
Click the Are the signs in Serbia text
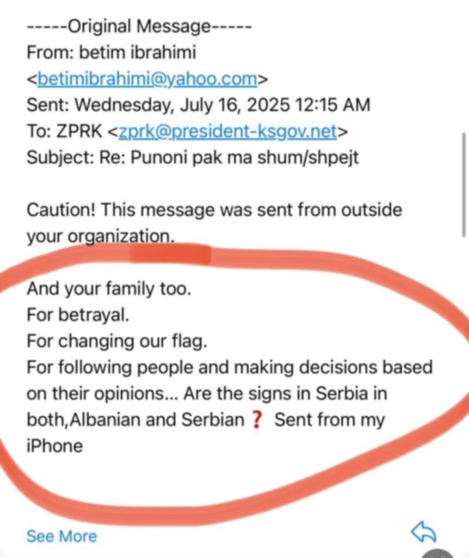click(294, 393)
